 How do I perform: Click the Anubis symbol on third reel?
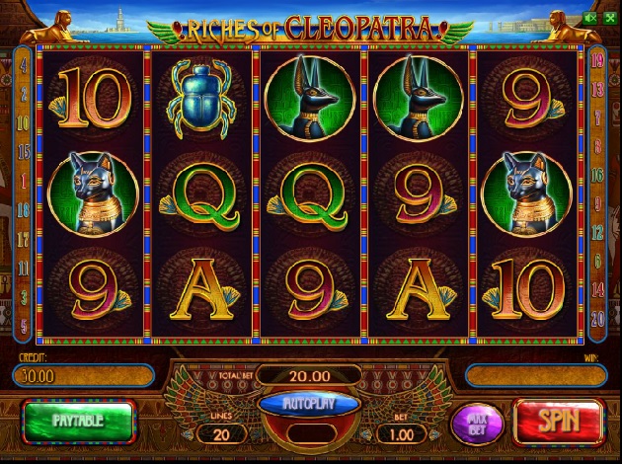coord(310,99)
